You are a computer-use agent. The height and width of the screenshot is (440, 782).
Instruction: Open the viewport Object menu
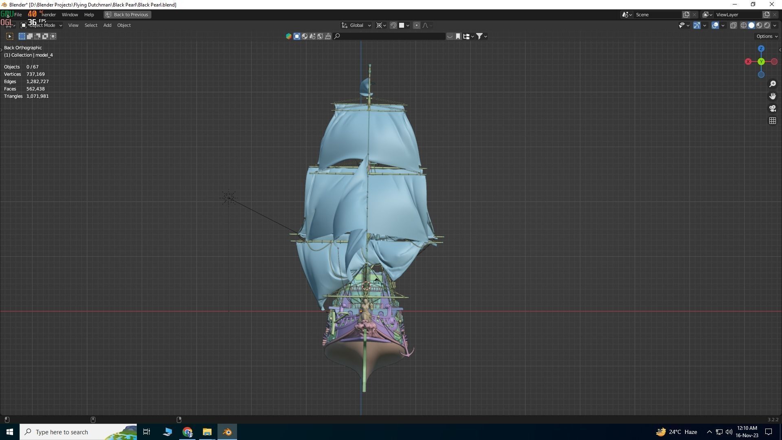click(124, 25)
